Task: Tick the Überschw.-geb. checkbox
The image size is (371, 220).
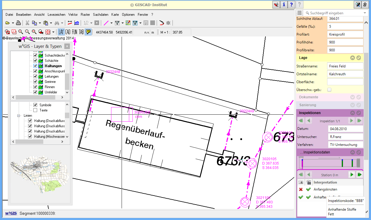Action: pyautogui.click(x=329, y=90)
